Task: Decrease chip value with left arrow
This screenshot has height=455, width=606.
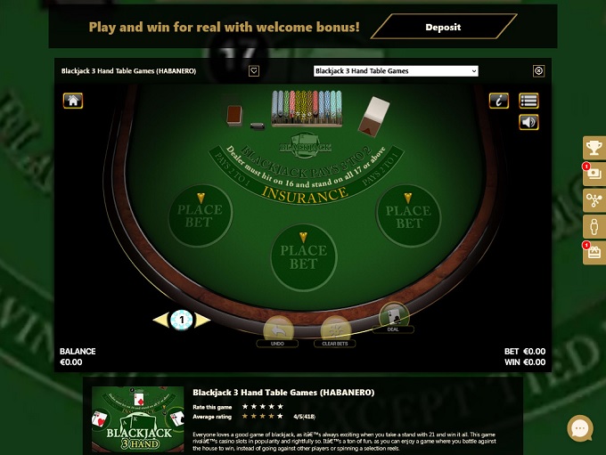Action: [161, 320]
